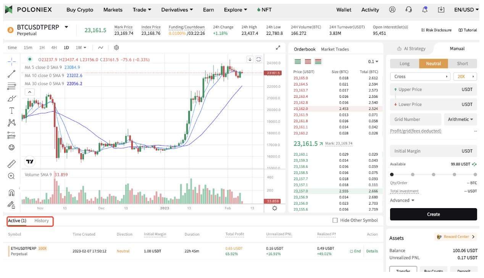The width and height of the screenshot is (484, 278).
Task: Expand chart to fullscreen
Action: point(278,48)
